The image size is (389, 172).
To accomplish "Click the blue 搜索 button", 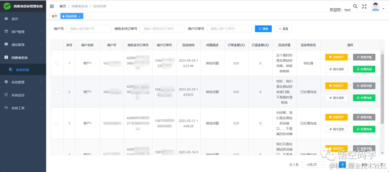I will pyautogui.click(x=263, y=29).
